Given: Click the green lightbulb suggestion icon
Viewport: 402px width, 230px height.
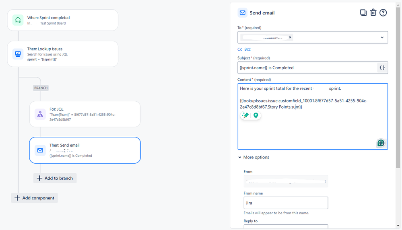Looking at the screenshot, I should (256, 115).
